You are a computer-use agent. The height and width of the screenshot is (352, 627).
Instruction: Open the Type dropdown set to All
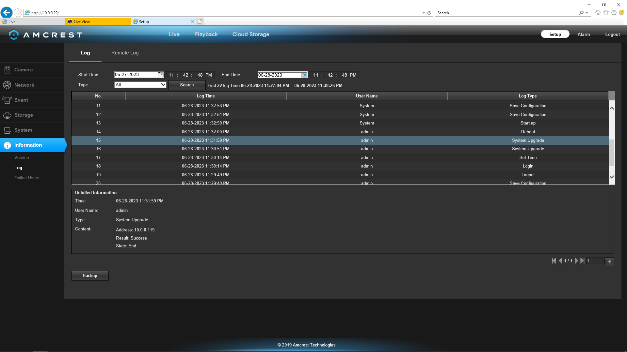[x=140, y=85]
